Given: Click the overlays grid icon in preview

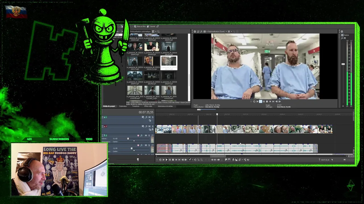Looking at the screenshot, I should 229,31.
